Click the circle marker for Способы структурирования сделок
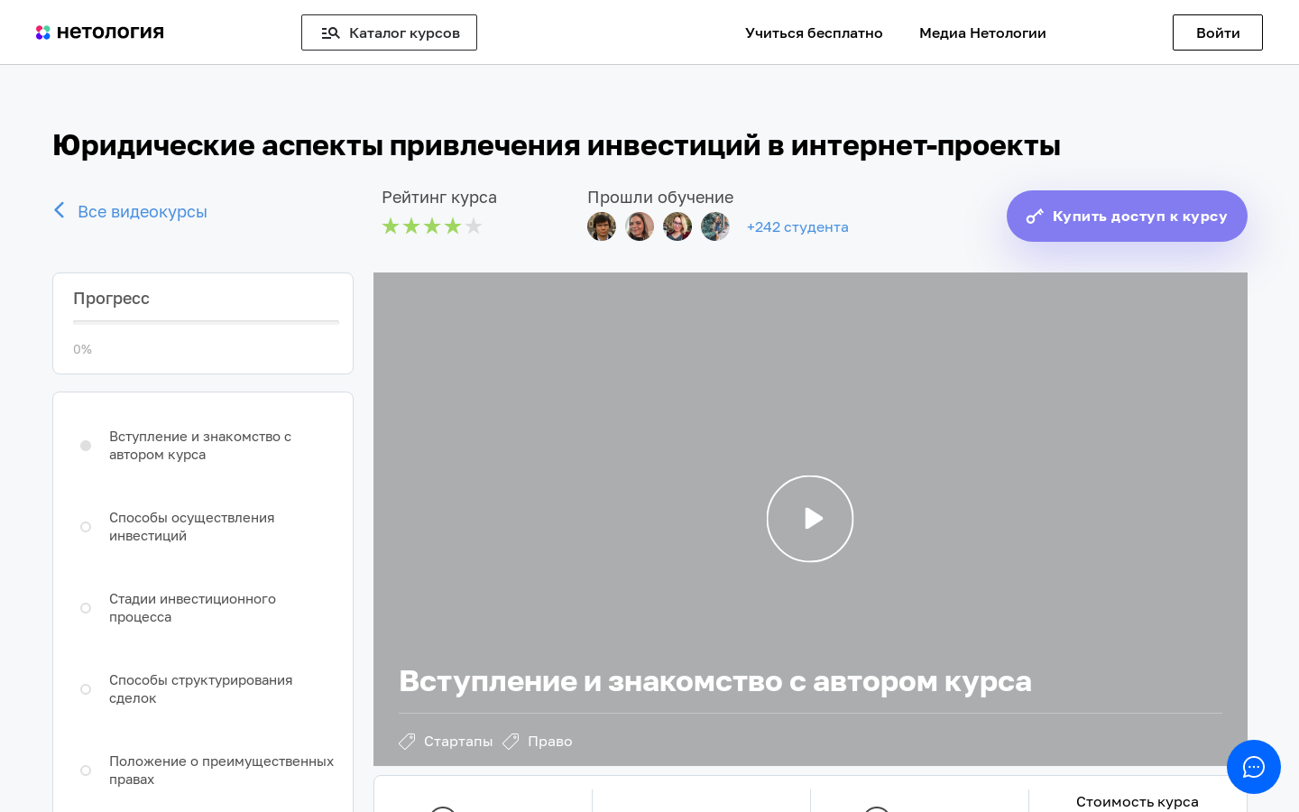The image size is (1299, 812). tap(86, 689)
